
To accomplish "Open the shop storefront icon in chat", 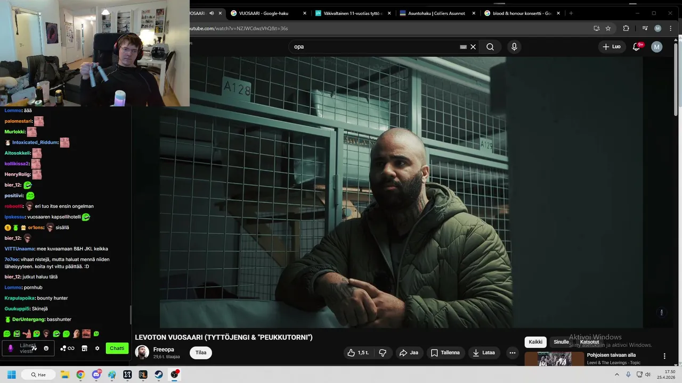I will [x=84, y=348].
